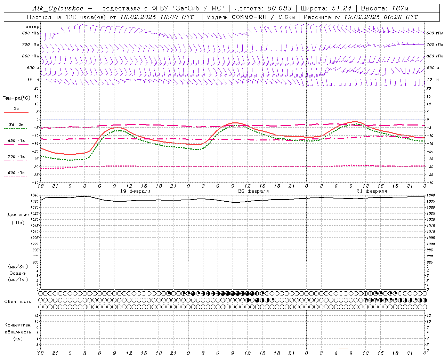Viewport: 445px width, 356px height.
Task: Select the 21 февраля date marker
Action: coord(372,191)
